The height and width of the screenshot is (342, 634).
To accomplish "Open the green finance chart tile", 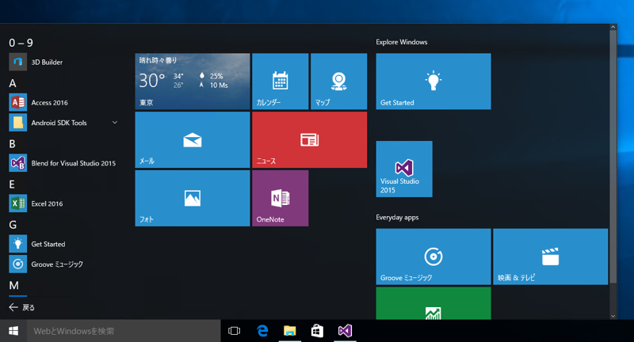I will pyautogui.click(x=433, y=303).
